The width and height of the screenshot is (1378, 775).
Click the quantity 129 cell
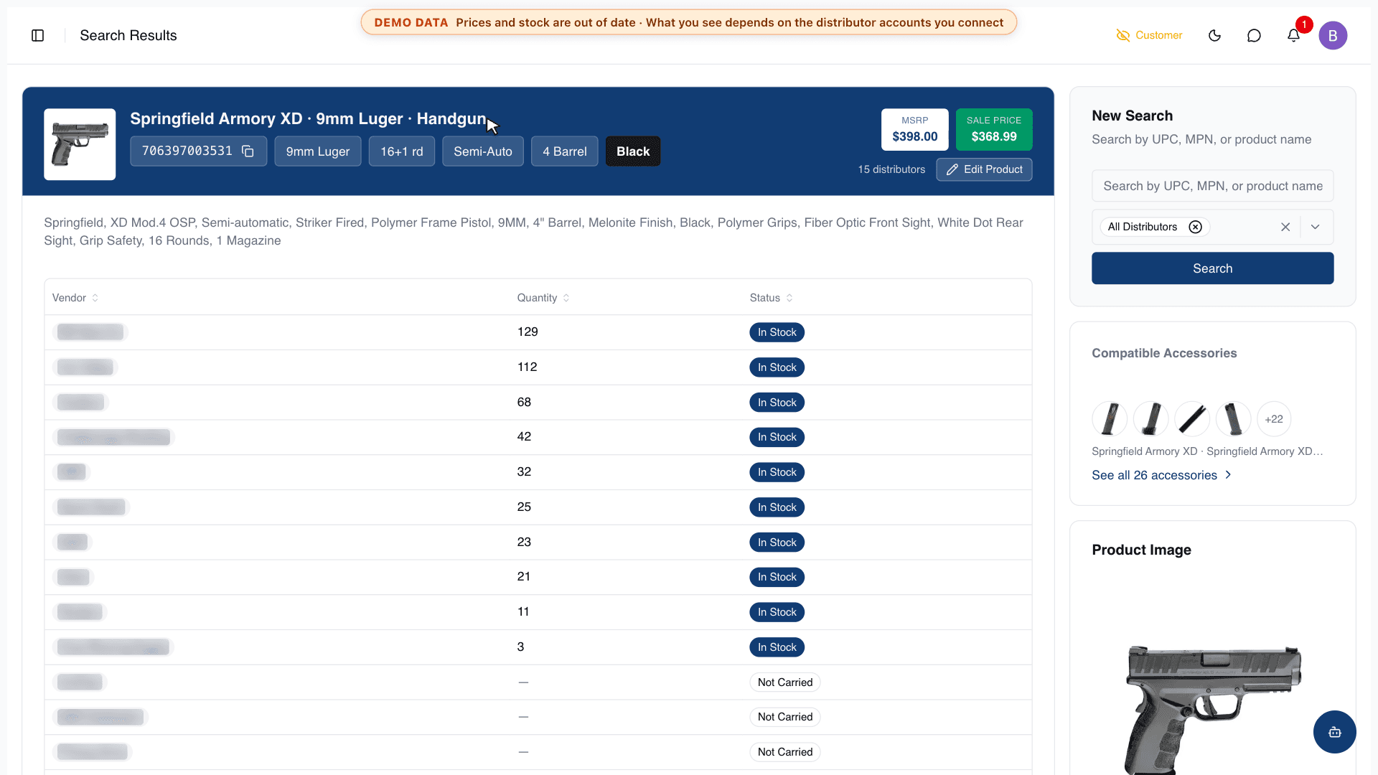click(x=528, y=332)
